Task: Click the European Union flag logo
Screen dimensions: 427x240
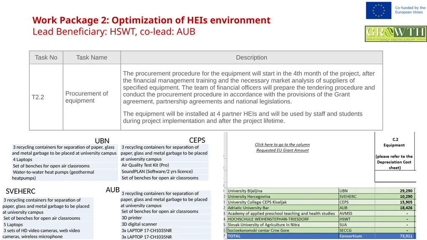Action: 379,10
